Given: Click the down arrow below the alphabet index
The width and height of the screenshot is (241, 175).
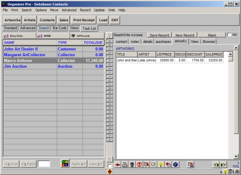Looking at the screenshot, I should 109,159.
